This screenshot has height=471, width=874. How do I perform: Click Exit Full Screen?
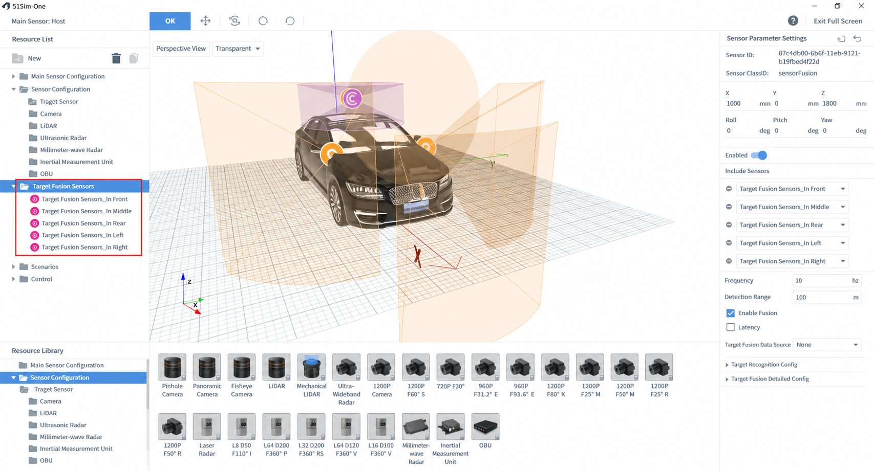(838, 21)
